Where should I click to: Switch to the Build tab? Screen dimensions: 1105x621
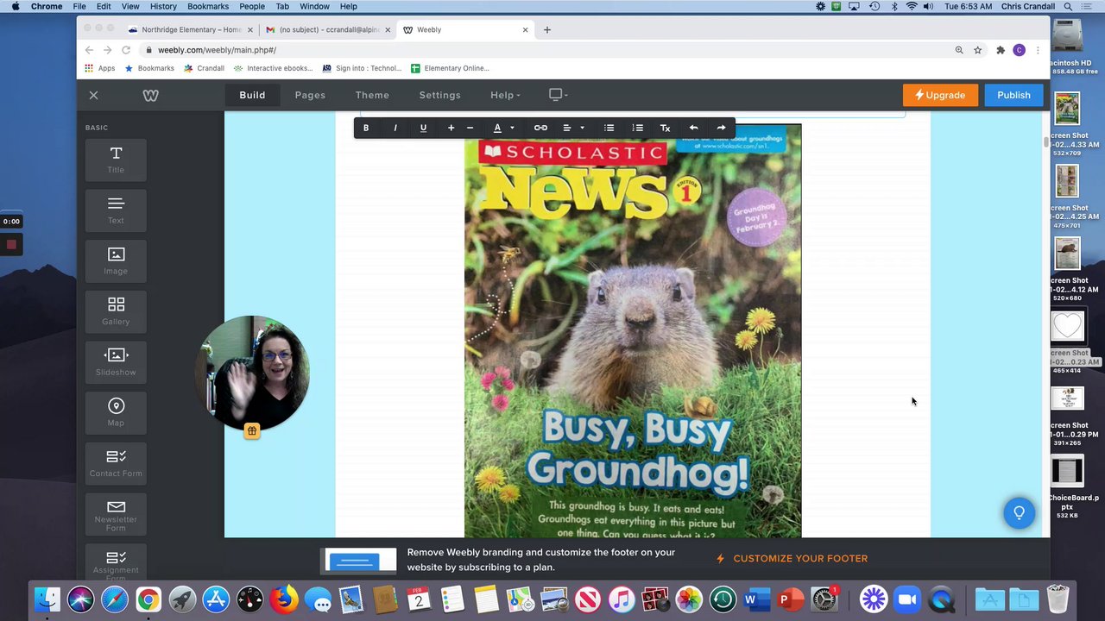pos(252,95)
